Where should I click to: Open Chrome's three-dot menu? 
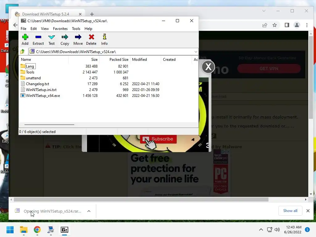pos(307,25)
